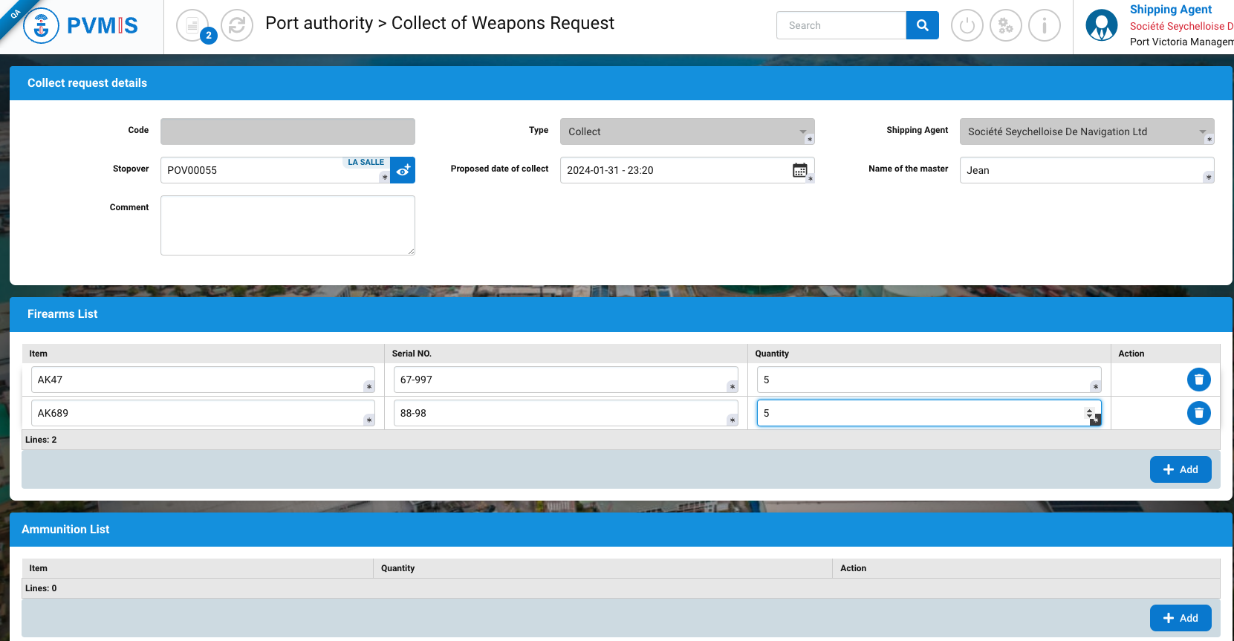Click the PVMIS anchor logo
The height and width of the screenshot is (641, 1234).
click(x=42, y=26)
